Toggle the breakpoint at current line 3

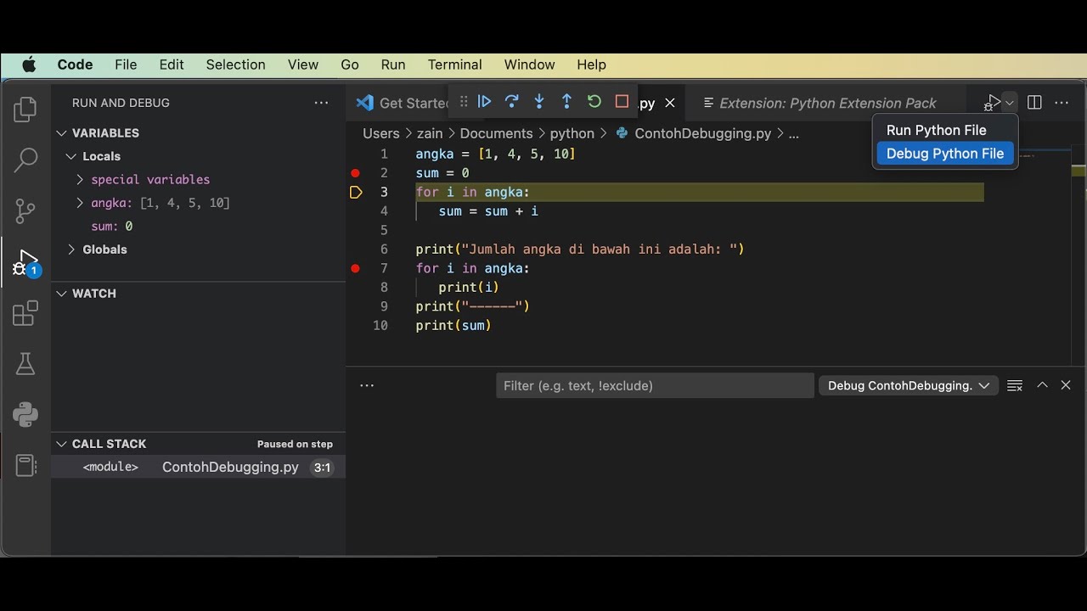(x=356, y=193)
